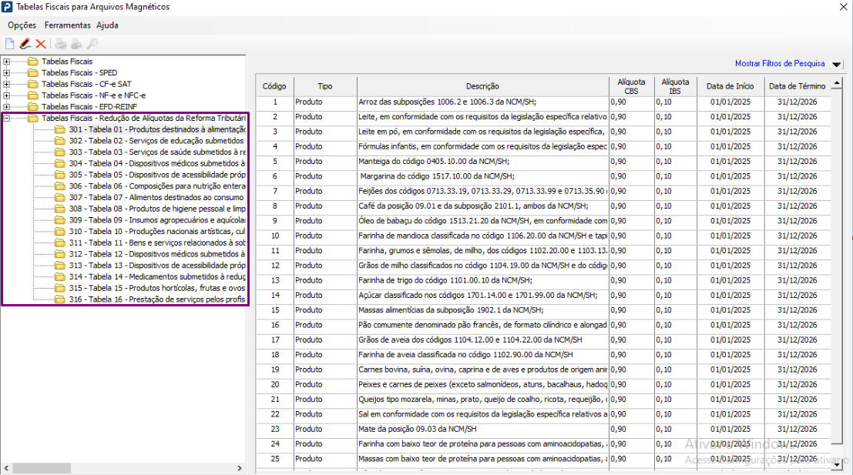The image size is (853, 475).
Task: Click the red X delete icon
Action: click(x=41, y=45)
